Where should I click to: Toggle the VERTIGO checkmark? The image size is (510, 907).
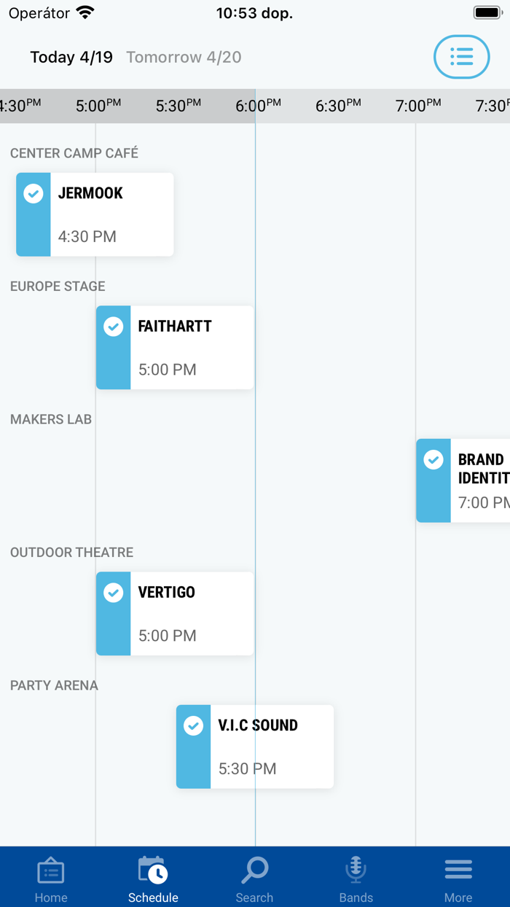click(114, 593)
